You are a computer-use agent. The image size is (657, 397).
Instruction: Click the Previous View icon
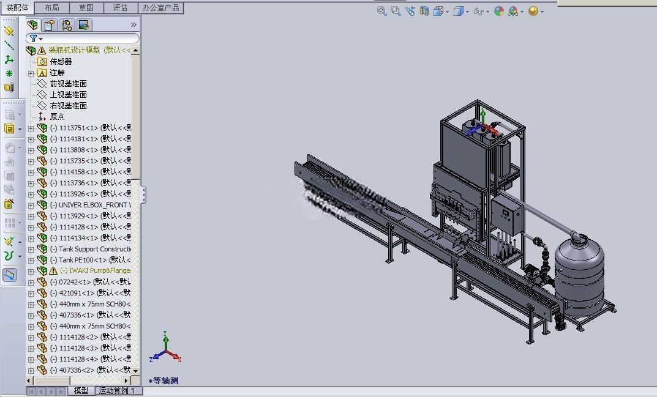click(410, 11)
